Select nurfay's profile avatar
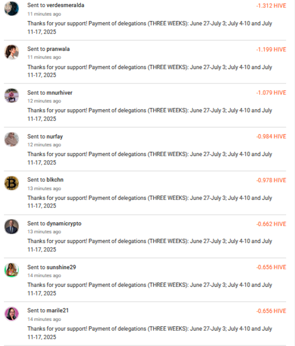Screen dimensions: 295x346 pyautogui.click(x=12, y=140)
